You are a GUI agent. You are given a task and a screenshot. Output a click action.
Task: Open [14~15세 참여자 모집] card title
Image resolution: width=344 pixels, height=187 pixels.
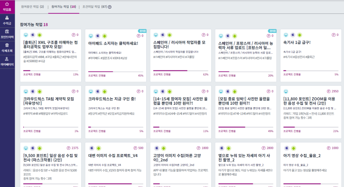point(180,101)
